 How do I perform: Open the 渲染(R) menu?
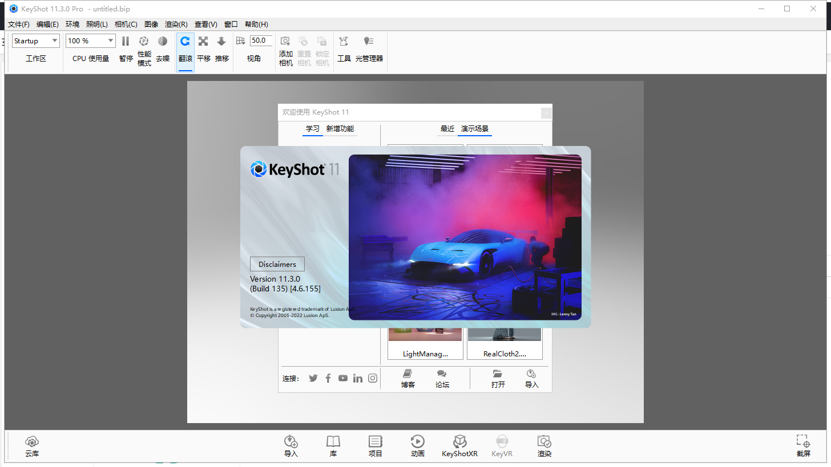coord(176,25)
